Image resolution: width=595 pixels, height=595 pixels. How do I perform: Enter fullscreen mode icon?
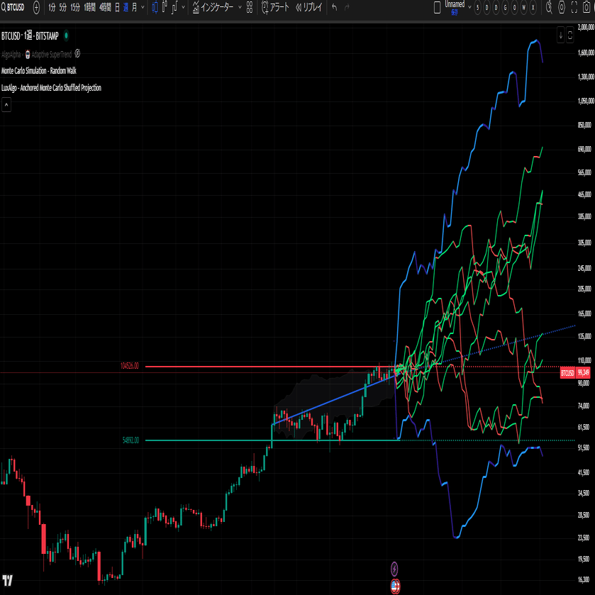pos(574,7)
